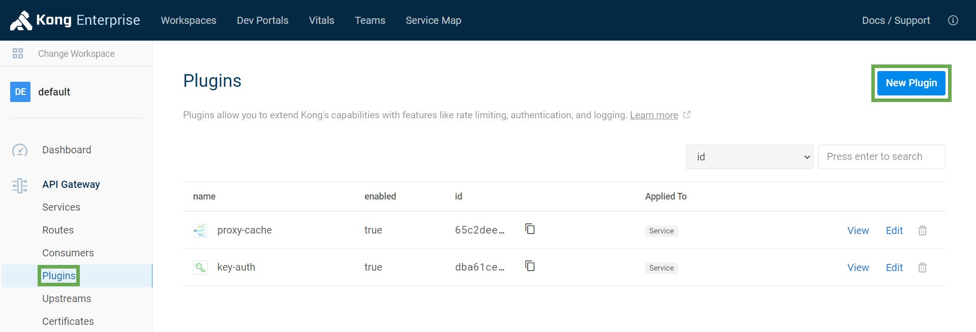Screen dimensions: 976x332
Task: Click the id column header
Action: pyautogui.click(x=459, y=196)
